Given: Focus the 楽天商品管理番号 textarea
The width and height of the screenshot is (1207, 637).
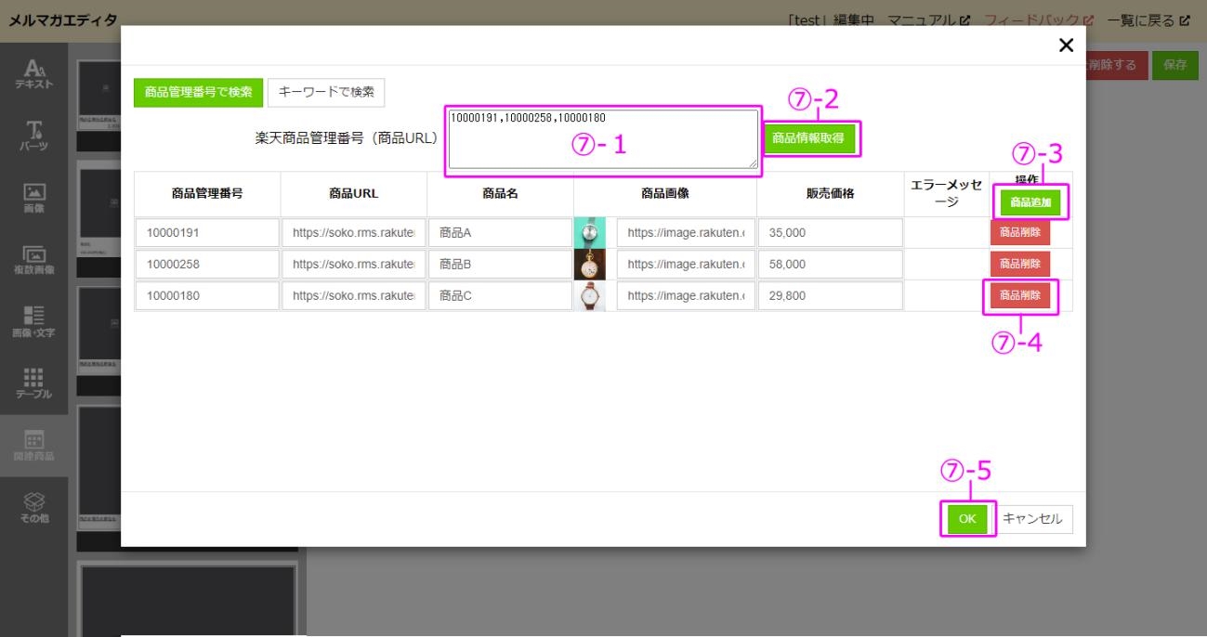Looking at the screenshot, I should pos(602,139).
